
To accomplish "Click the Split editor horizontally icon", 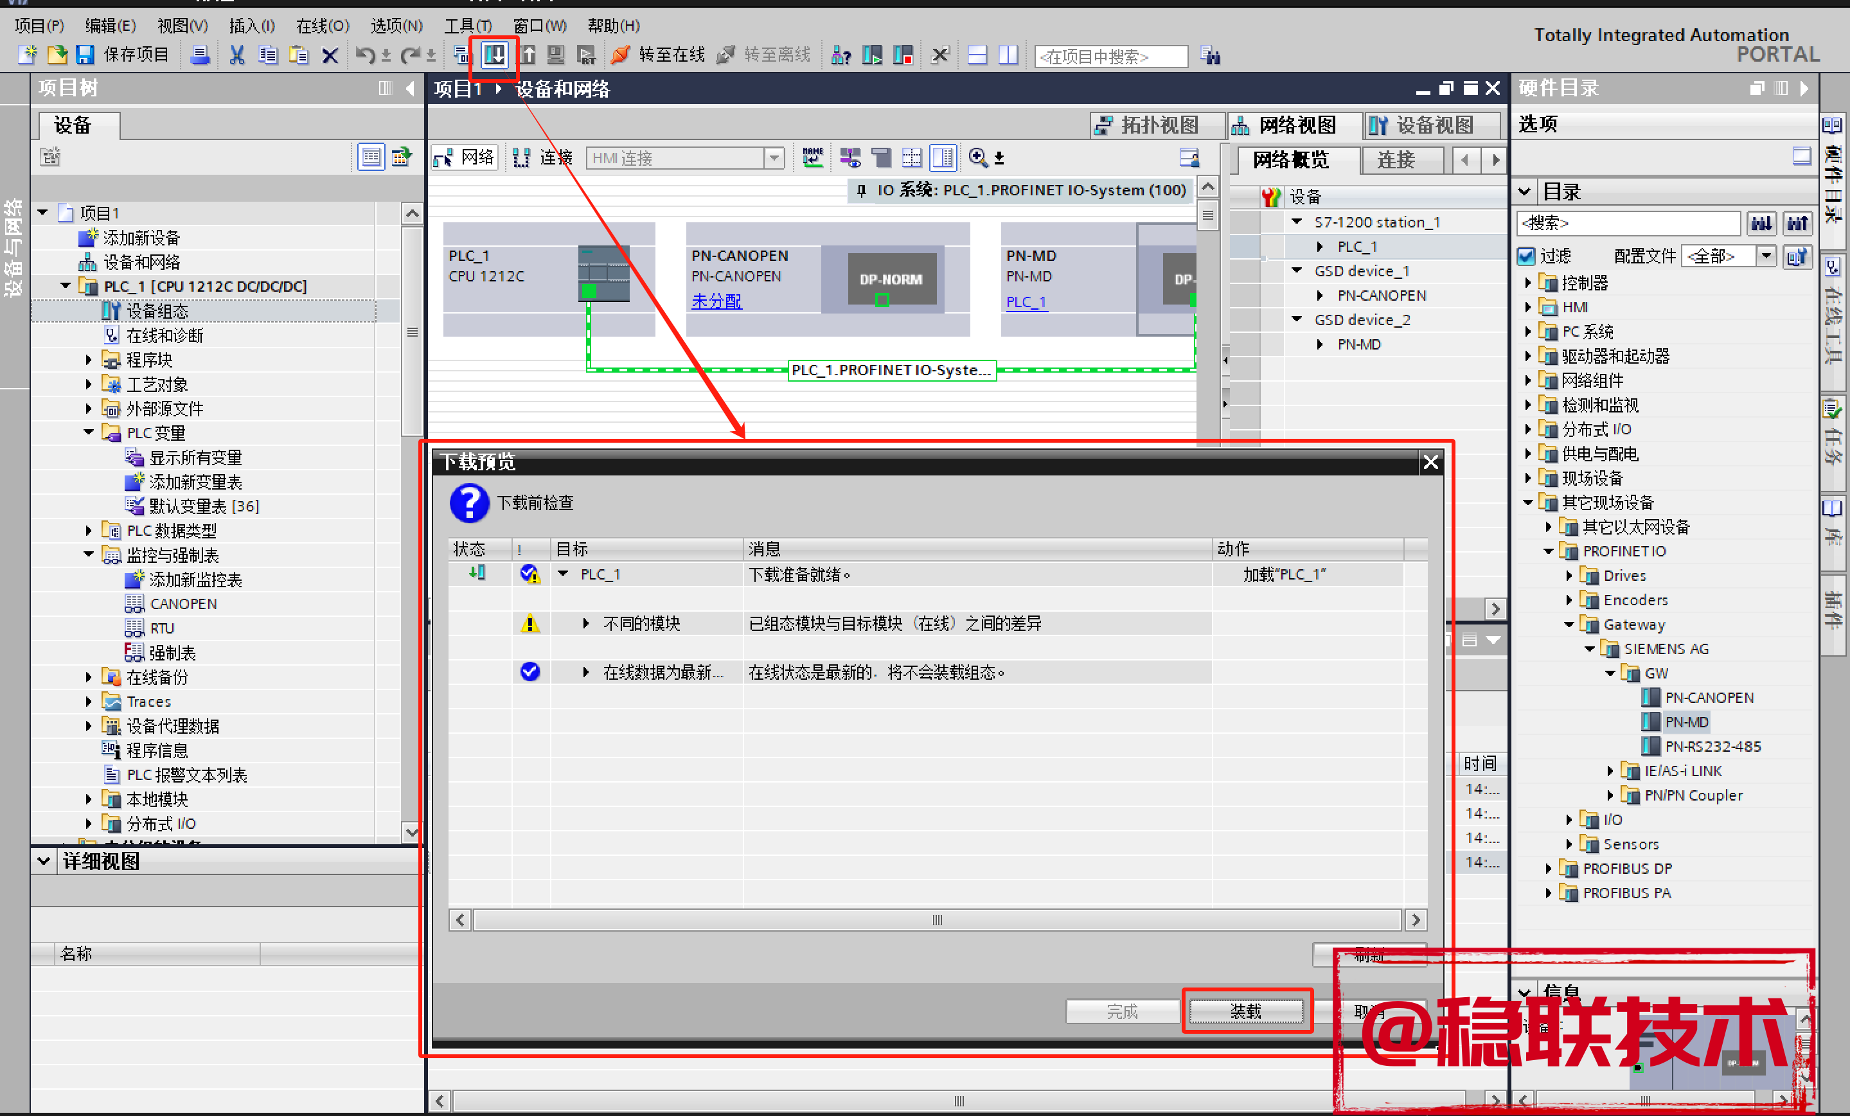I will tap(977, 55).
